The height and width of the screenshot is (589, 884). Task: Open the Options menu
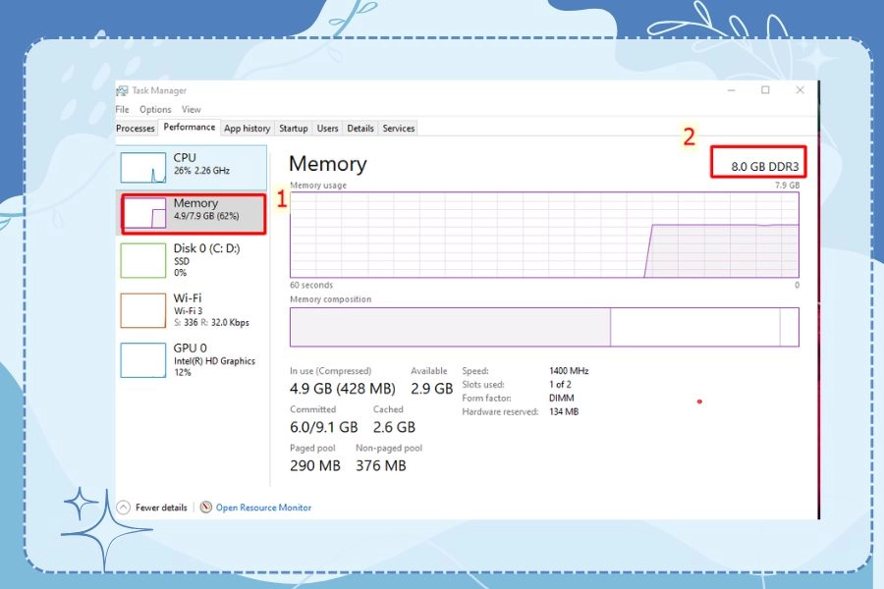pyautogui.click(x=155, y=109)
